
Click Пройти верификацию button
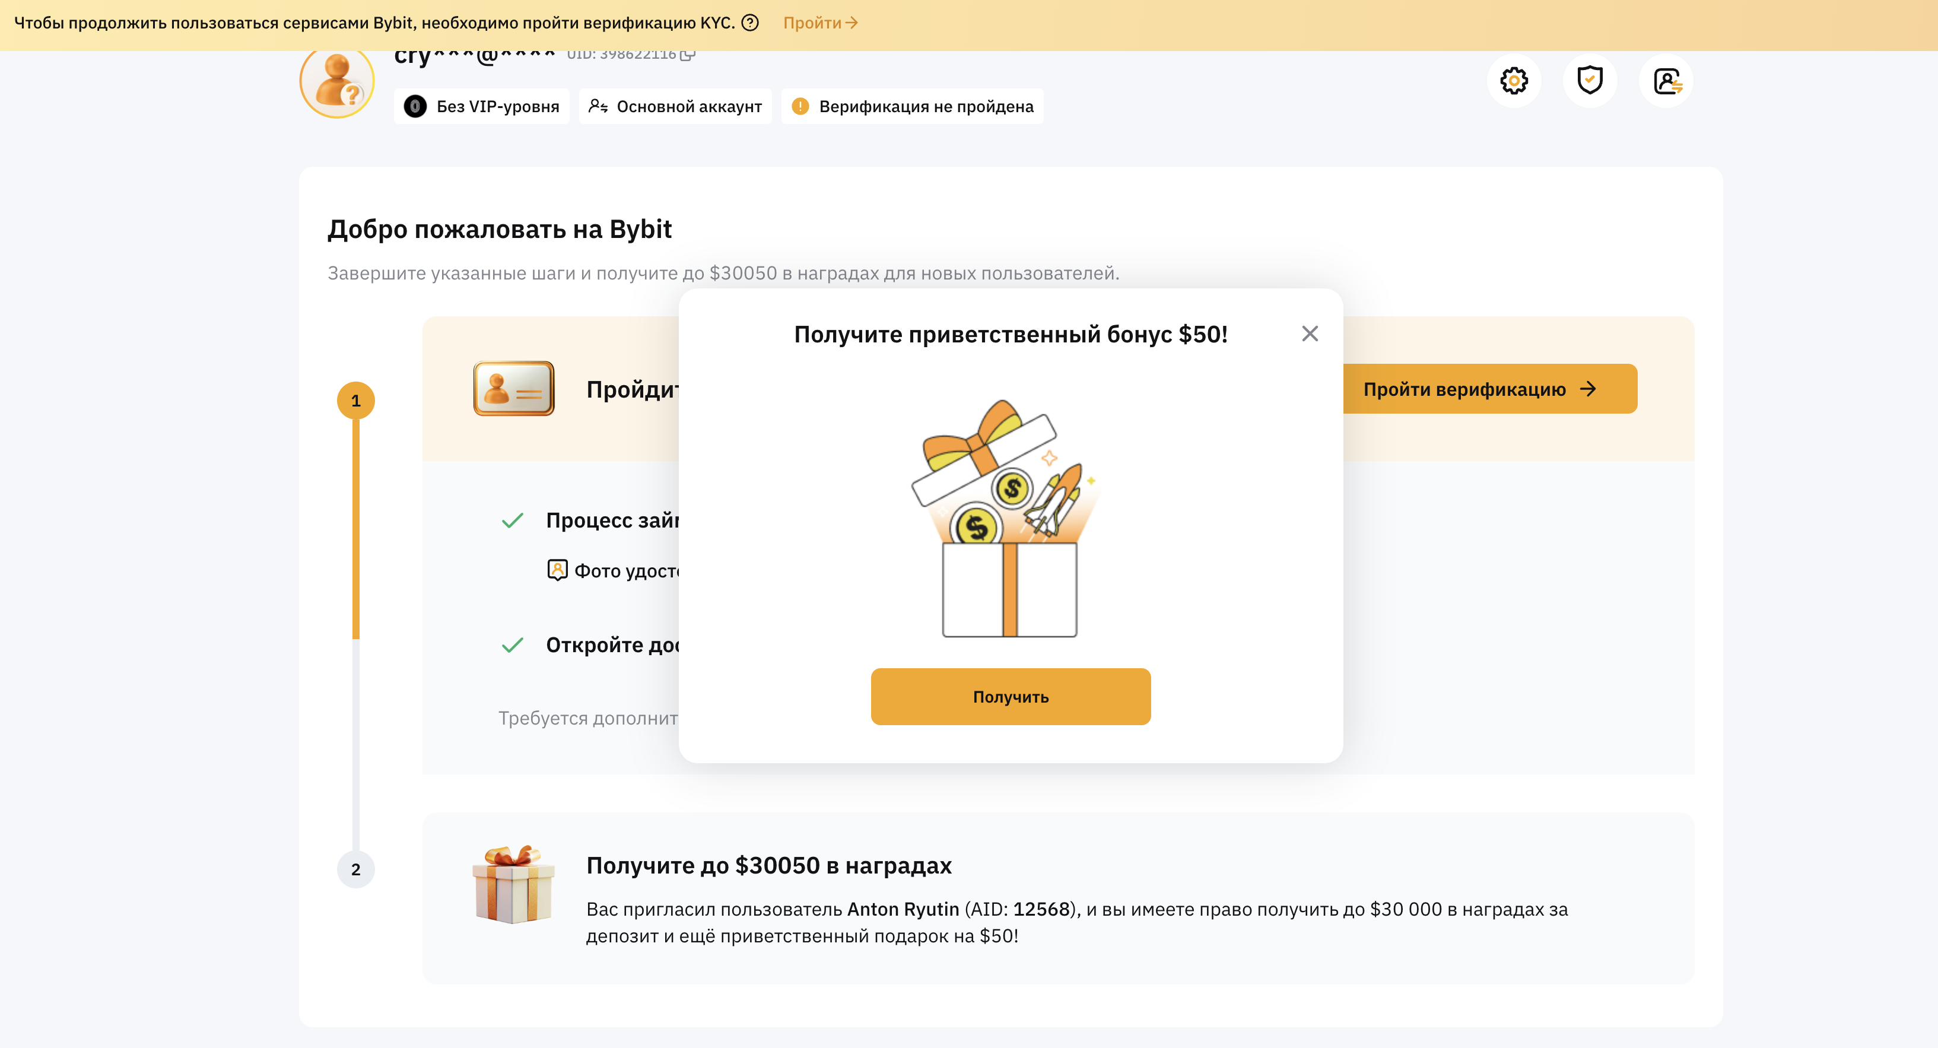[x=1489, y=389]
